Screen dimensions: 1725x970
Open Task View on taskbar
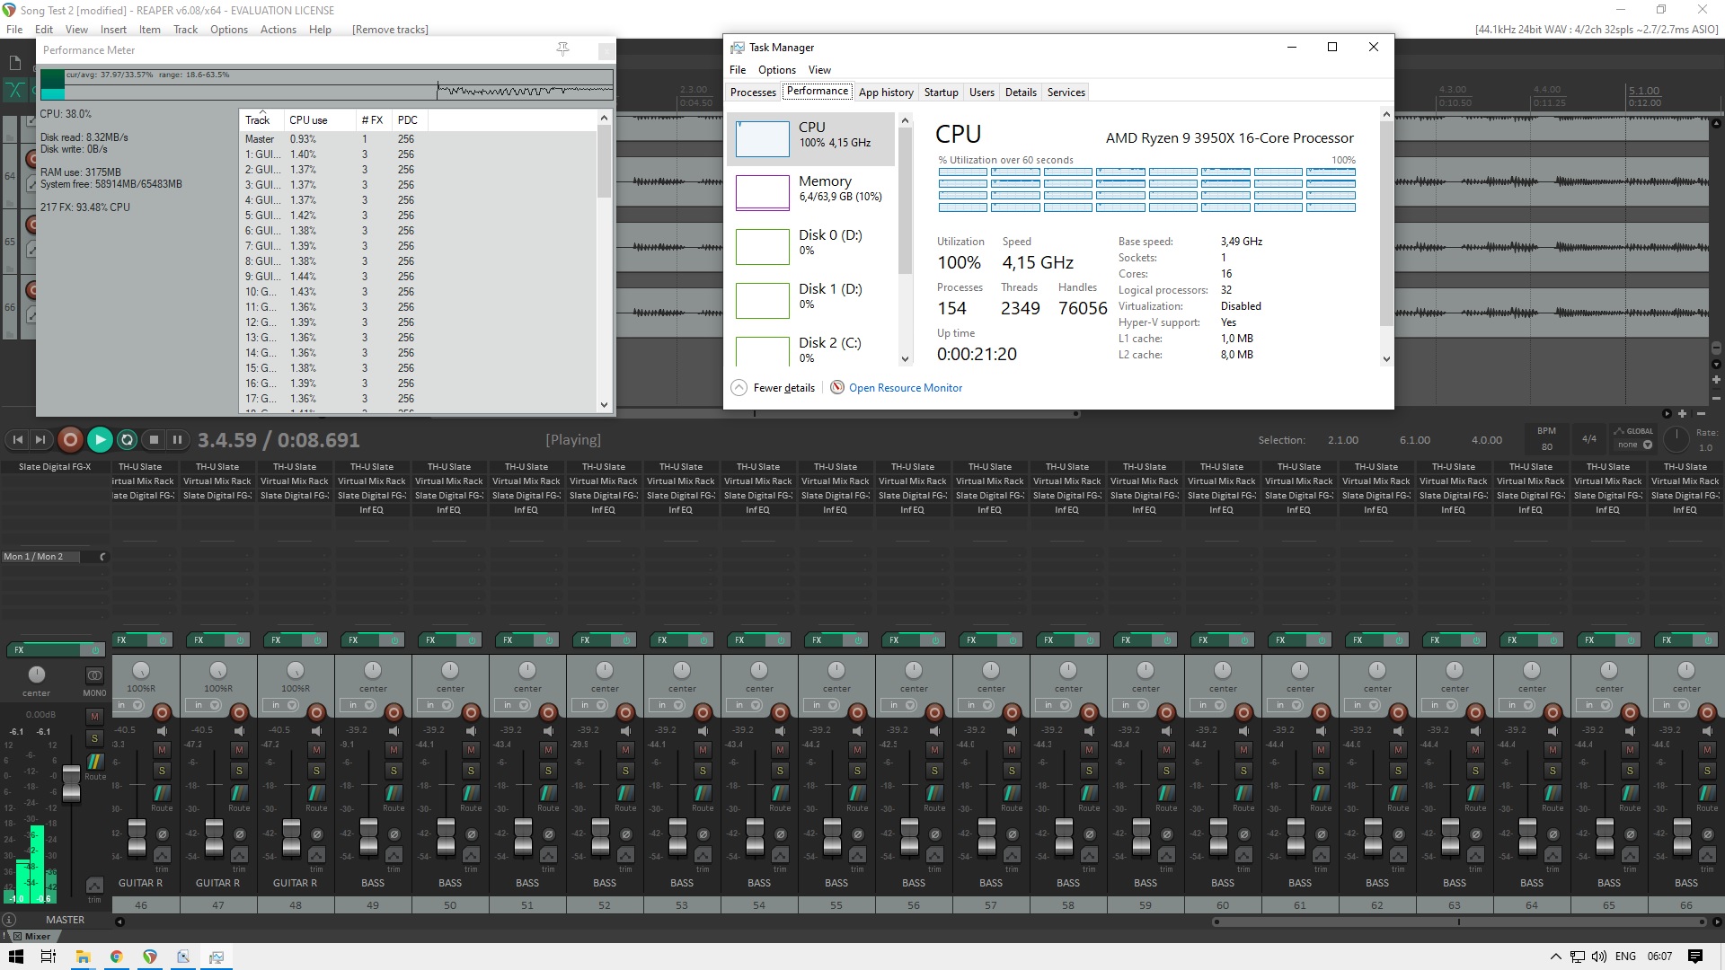[x=49, y=957]
